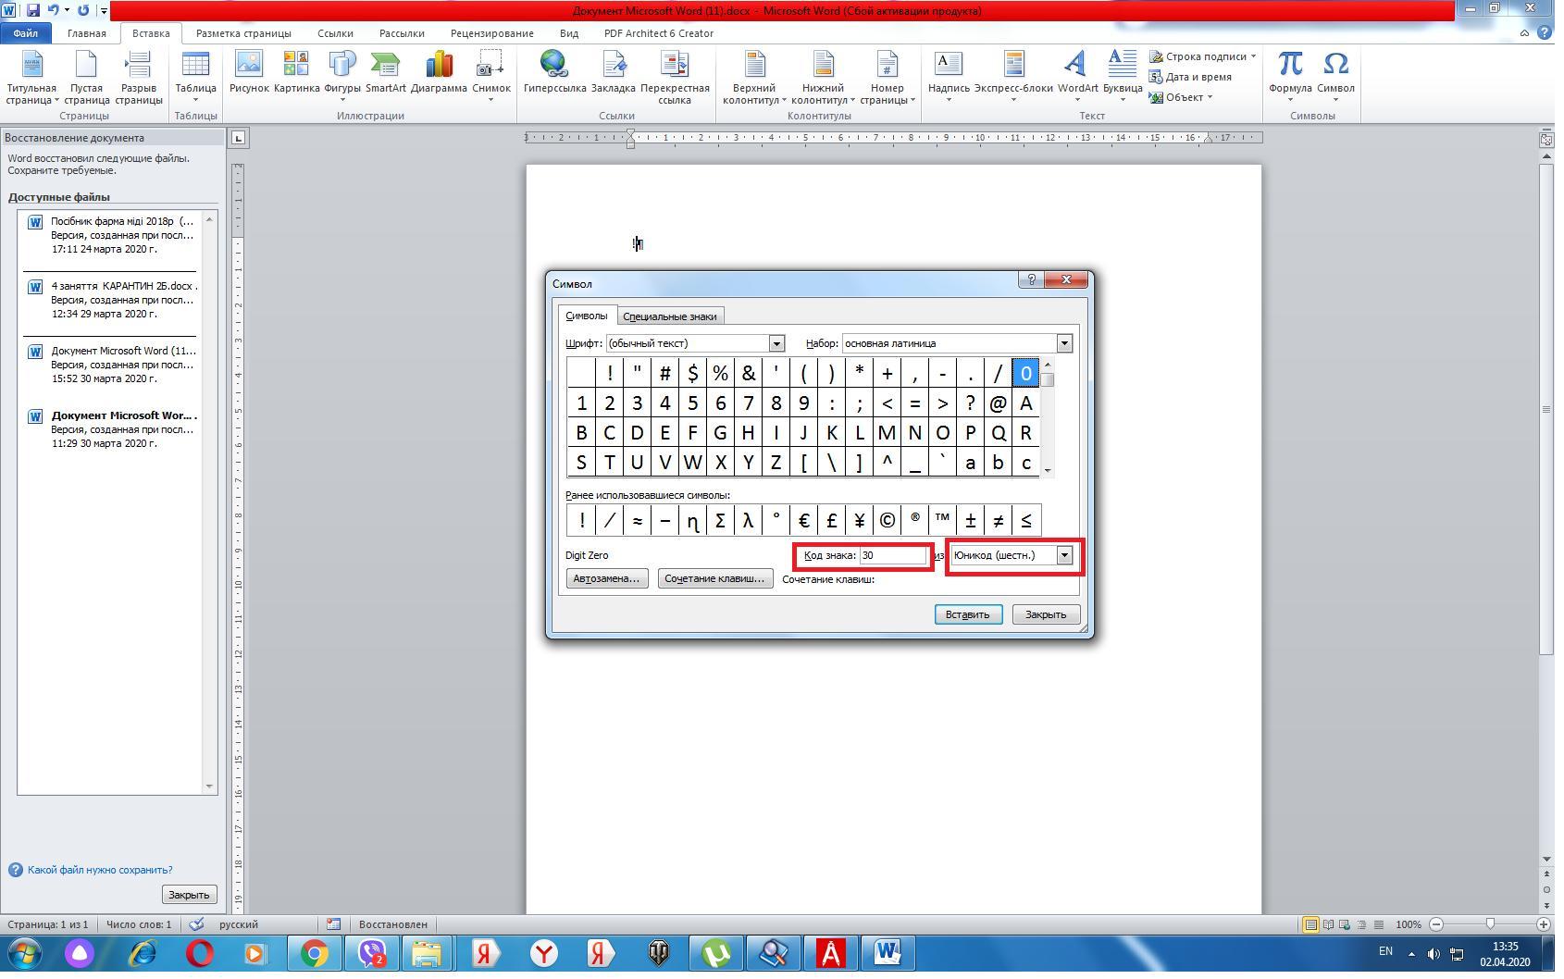Insert a text box (Надпись)
Screen dimensions: 1564x979
[949, 78]
